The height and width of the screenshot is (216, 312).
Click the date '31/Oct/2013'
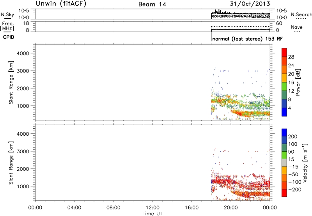pyautogui.click(x=250, y=4)
